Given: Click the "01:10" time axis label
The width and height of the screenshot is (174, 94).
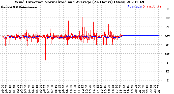Looking at the screenshot, I should (x=10, y=89).
